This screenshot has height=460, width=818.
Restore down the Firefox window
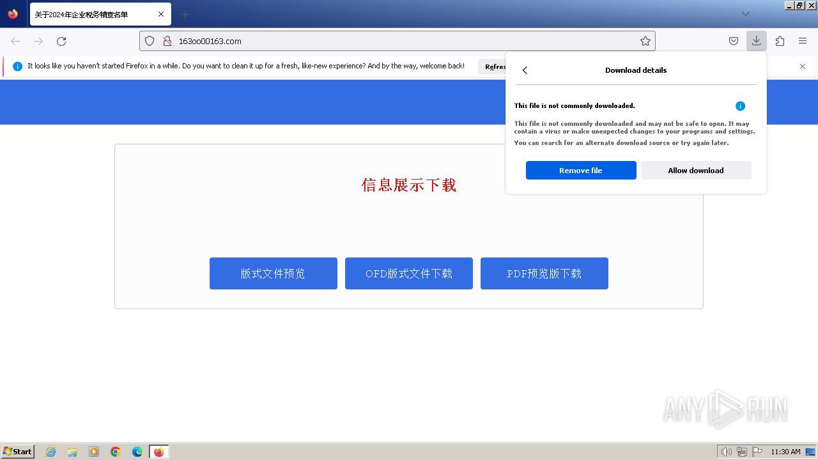click(x=800, y=5)
